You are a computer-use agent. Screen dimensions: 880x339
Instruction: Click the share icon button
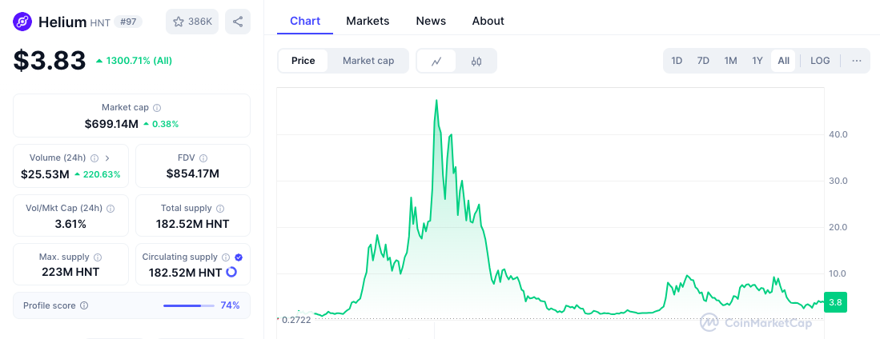click(238, 22)
